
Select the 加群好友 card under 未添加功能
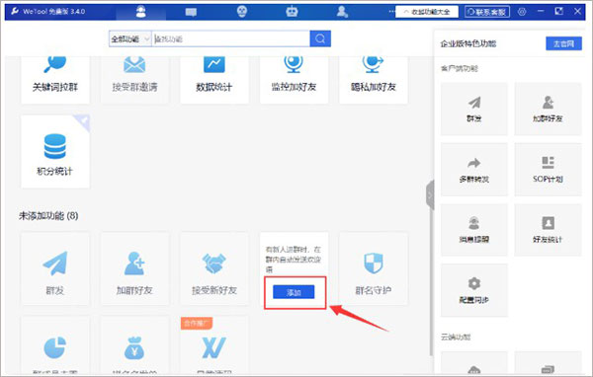click(x=134, y=268)
